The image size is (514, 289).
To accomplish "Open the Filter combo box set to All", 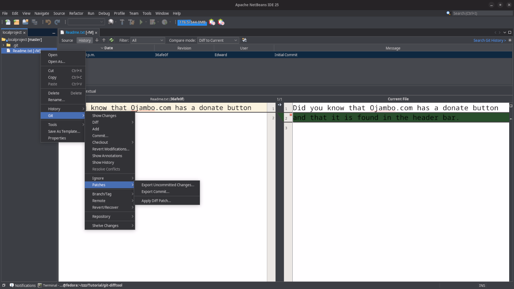I will (x=147, y=40).
